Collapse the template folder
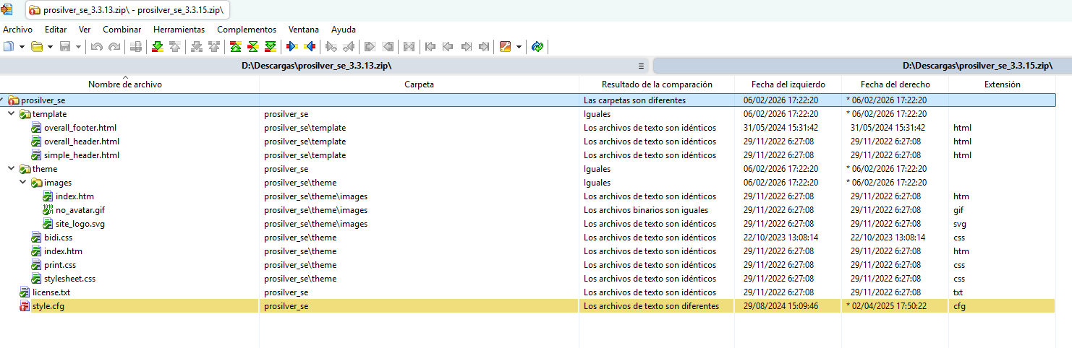This screenshot has height=348, width=1072. [x=12, y=114]
